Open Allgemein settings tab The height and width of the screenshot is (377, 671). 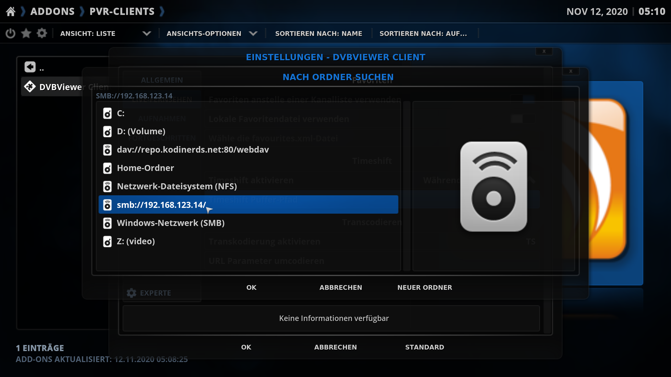pyautogui.click(x=162, y=80)
